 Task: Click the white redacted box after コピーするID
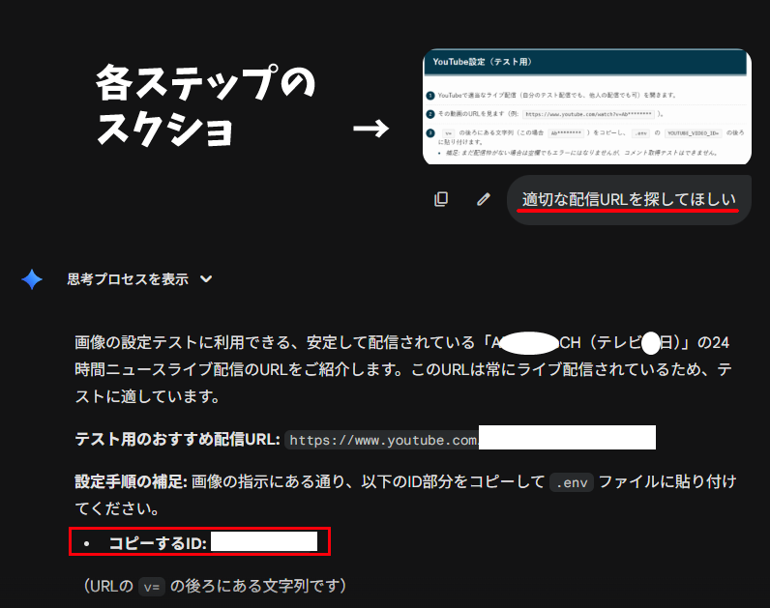(264, 541)
